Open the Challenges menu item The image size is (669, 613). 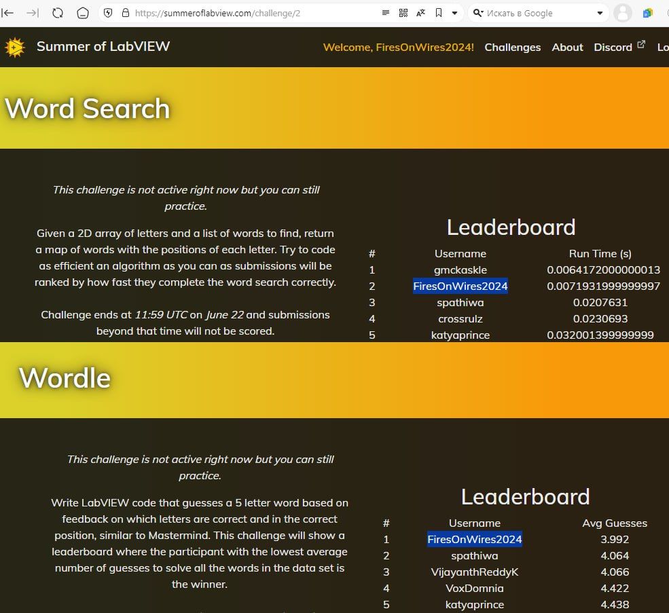512,47
